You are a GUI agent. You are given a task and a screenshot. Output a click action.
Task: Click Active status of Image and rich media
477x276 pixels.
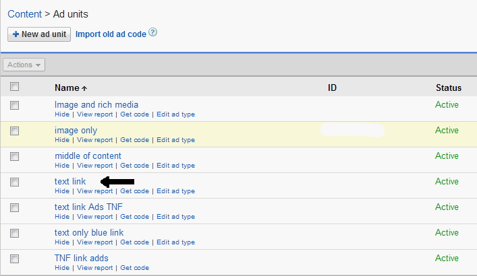coord(447,105)
